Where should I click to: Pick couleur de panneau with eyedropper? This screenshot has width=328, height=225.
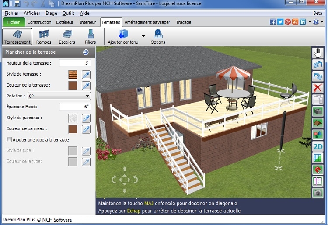point(86,129)
